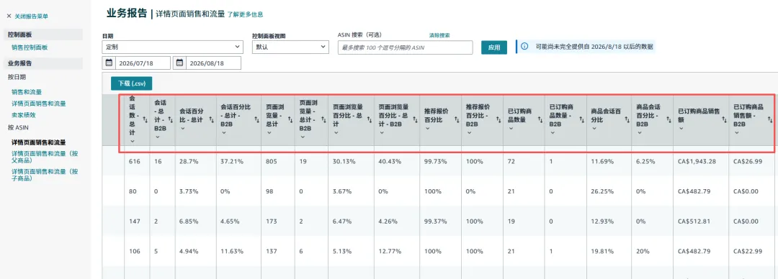The image size is (778, 279).
Task: Sort by 页面浏览量 - 总计 (non-B2B) arrows icon
Action: 290,119
